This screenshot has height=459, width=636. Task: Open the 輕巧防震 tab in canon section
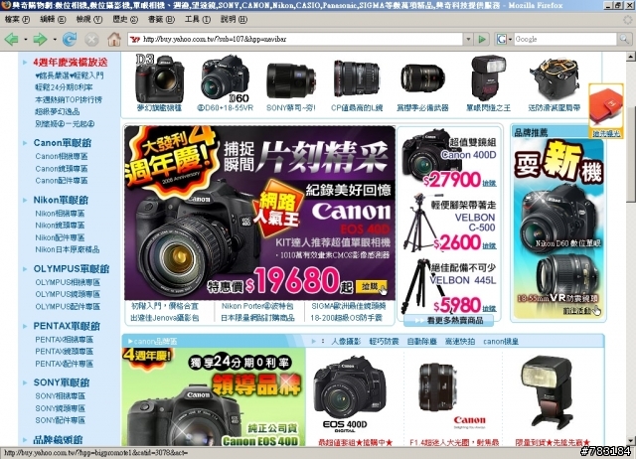(384, 342)
